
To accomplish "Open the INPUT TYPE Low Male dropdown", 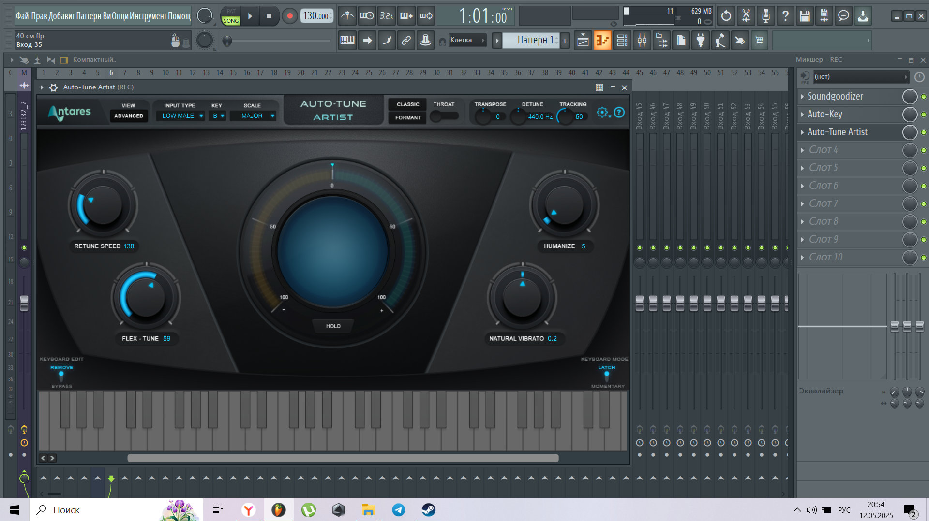I will pos(180,116).
